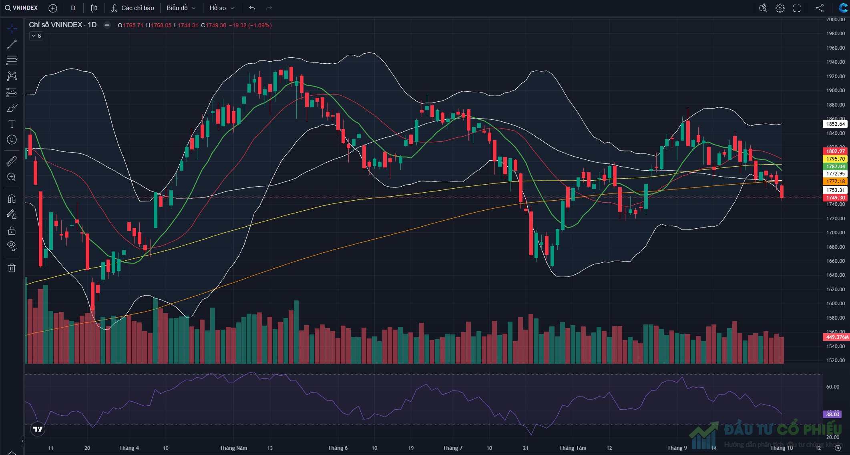
Task: Open the emoji icons tool
Action: pos(12,139)
